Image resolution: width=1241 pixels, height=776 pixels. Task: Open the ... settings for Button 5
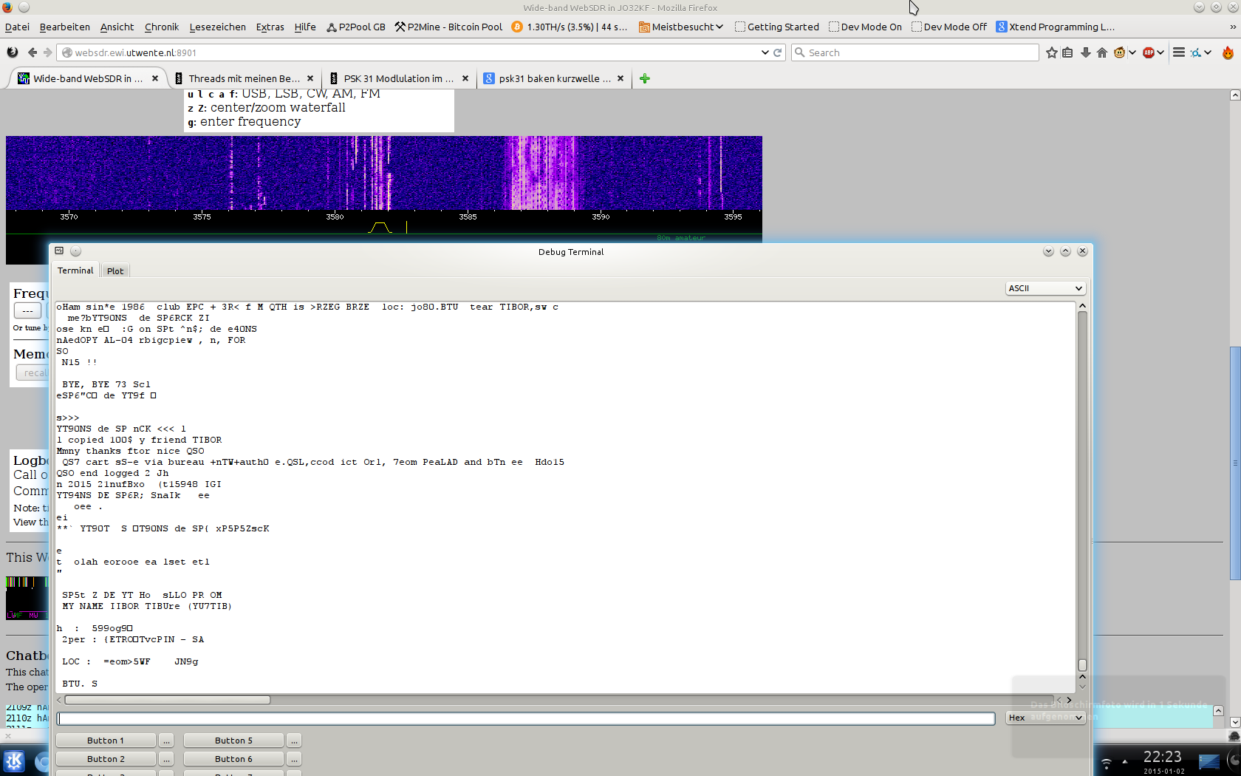coord(294,740)
